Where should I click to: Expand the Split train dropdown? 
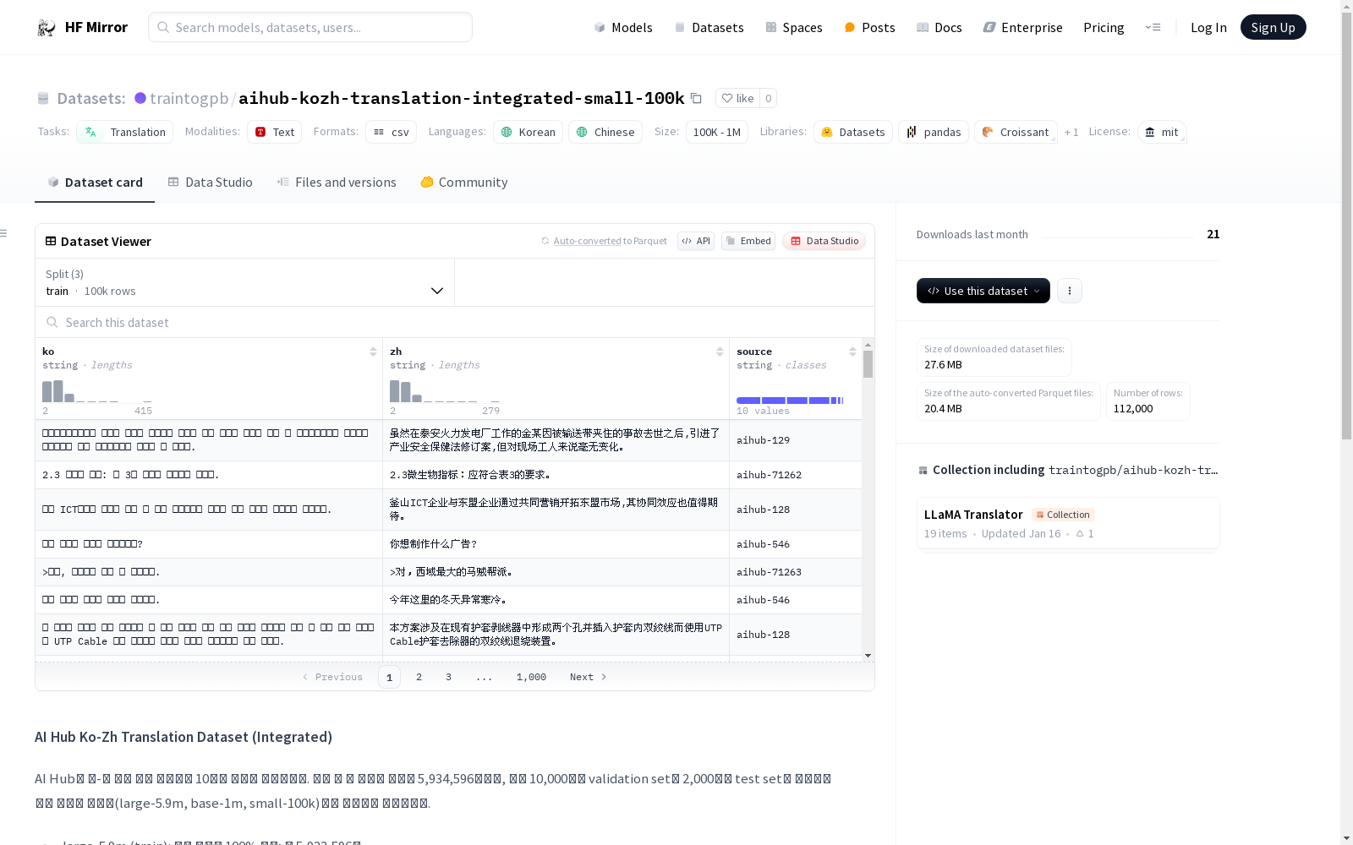[x=245, y=282]
